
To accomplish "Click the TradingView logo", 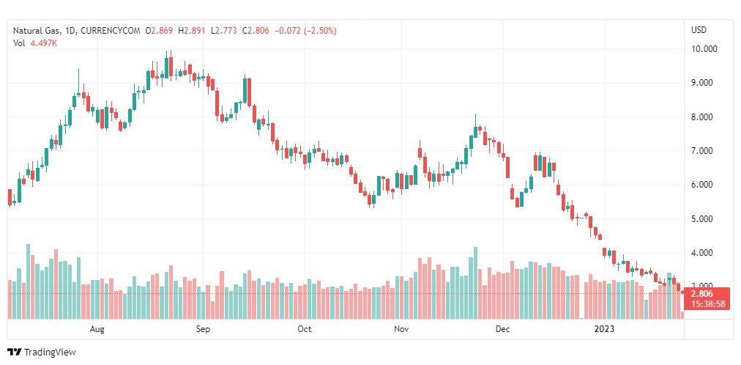I will click(x=41, y=353).
